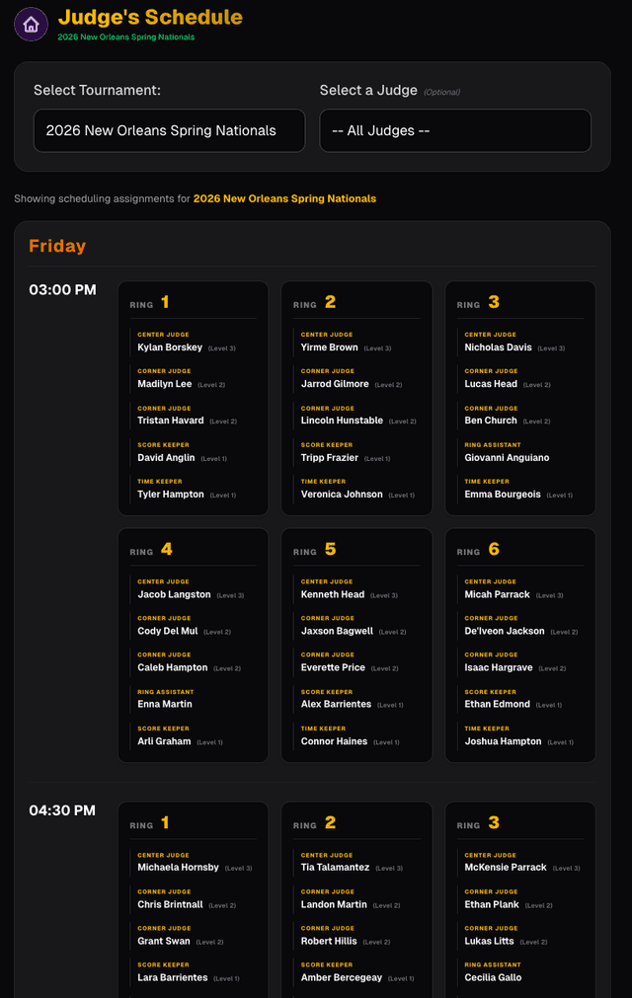Click Jacob Langston in Ring 4

175,594
